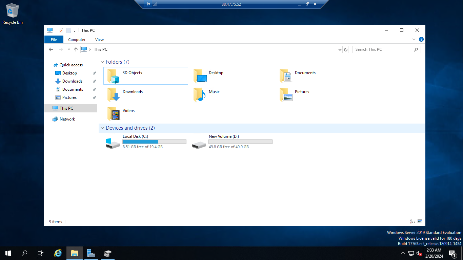Click the Local Disk (C:) capacity bar

pos(154,142)
